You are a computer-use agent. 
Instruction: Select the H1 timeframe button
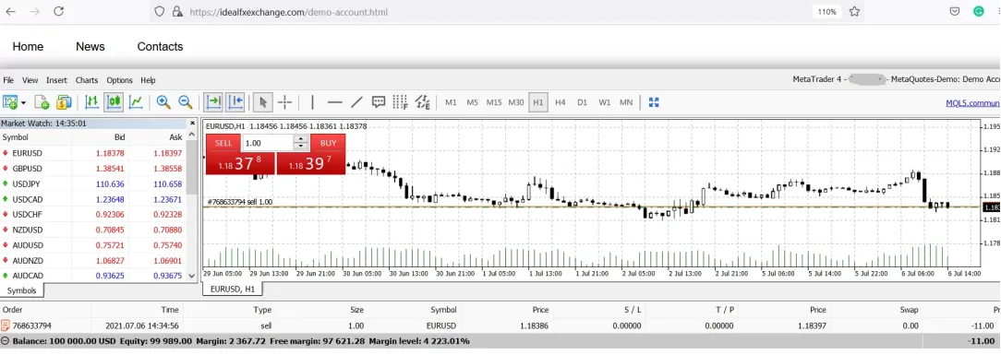538,102
